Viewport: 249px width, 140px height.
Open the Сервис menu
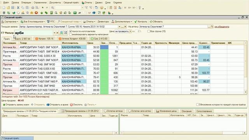point(99,3)
